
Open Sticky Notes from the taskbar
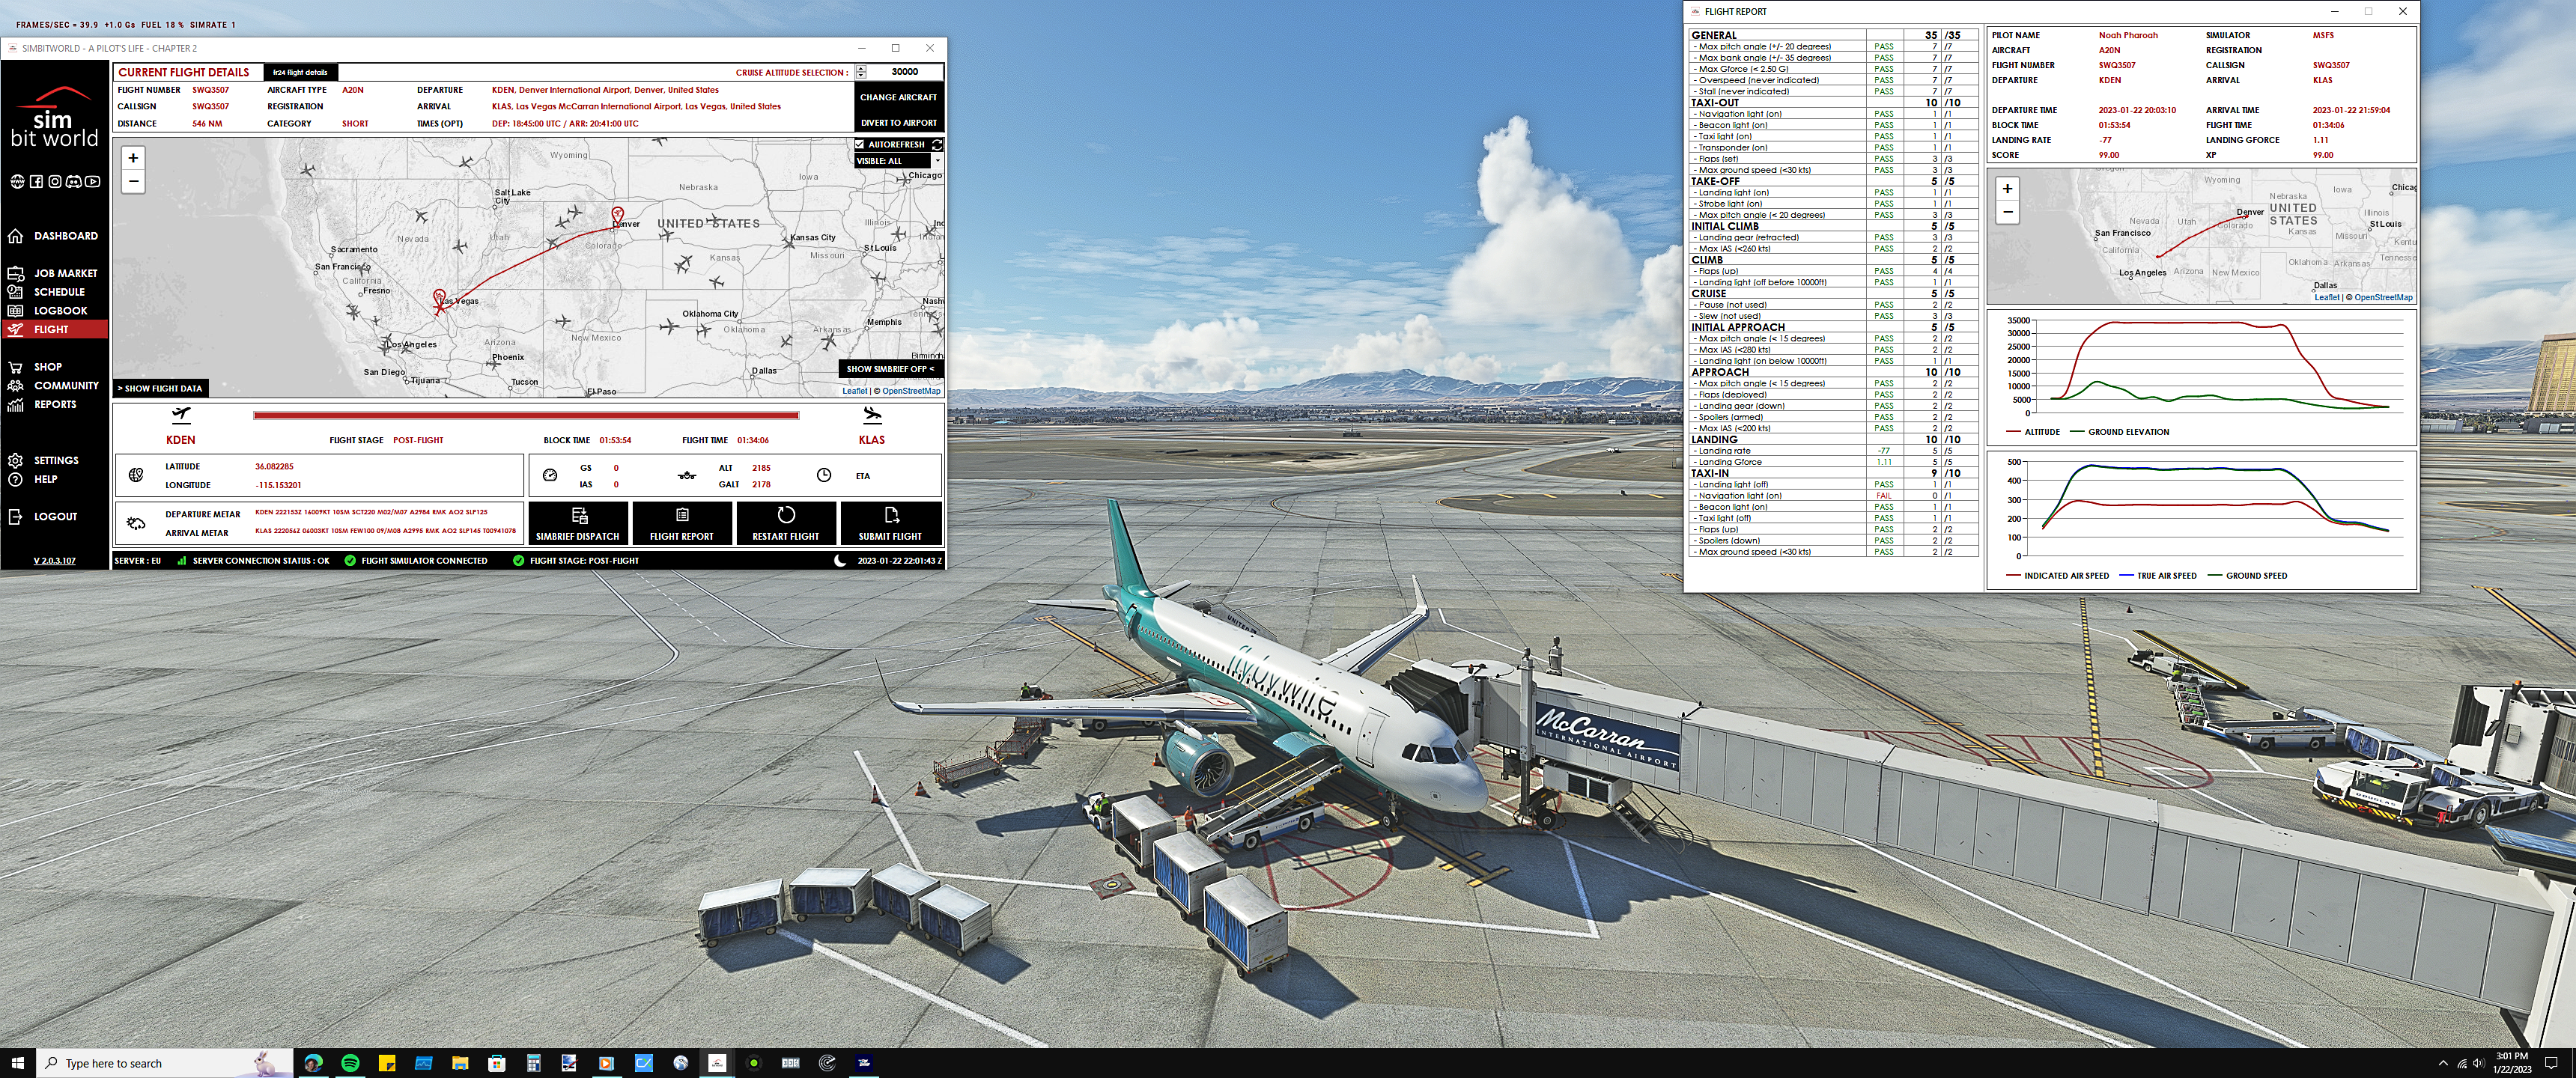point(387,1063)
